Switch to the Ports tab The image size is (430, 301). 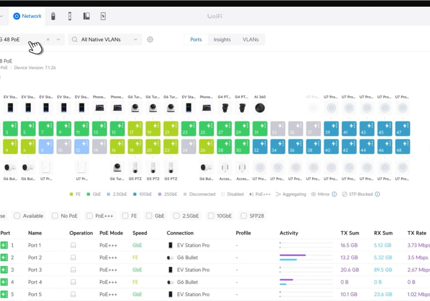[196, 40]
